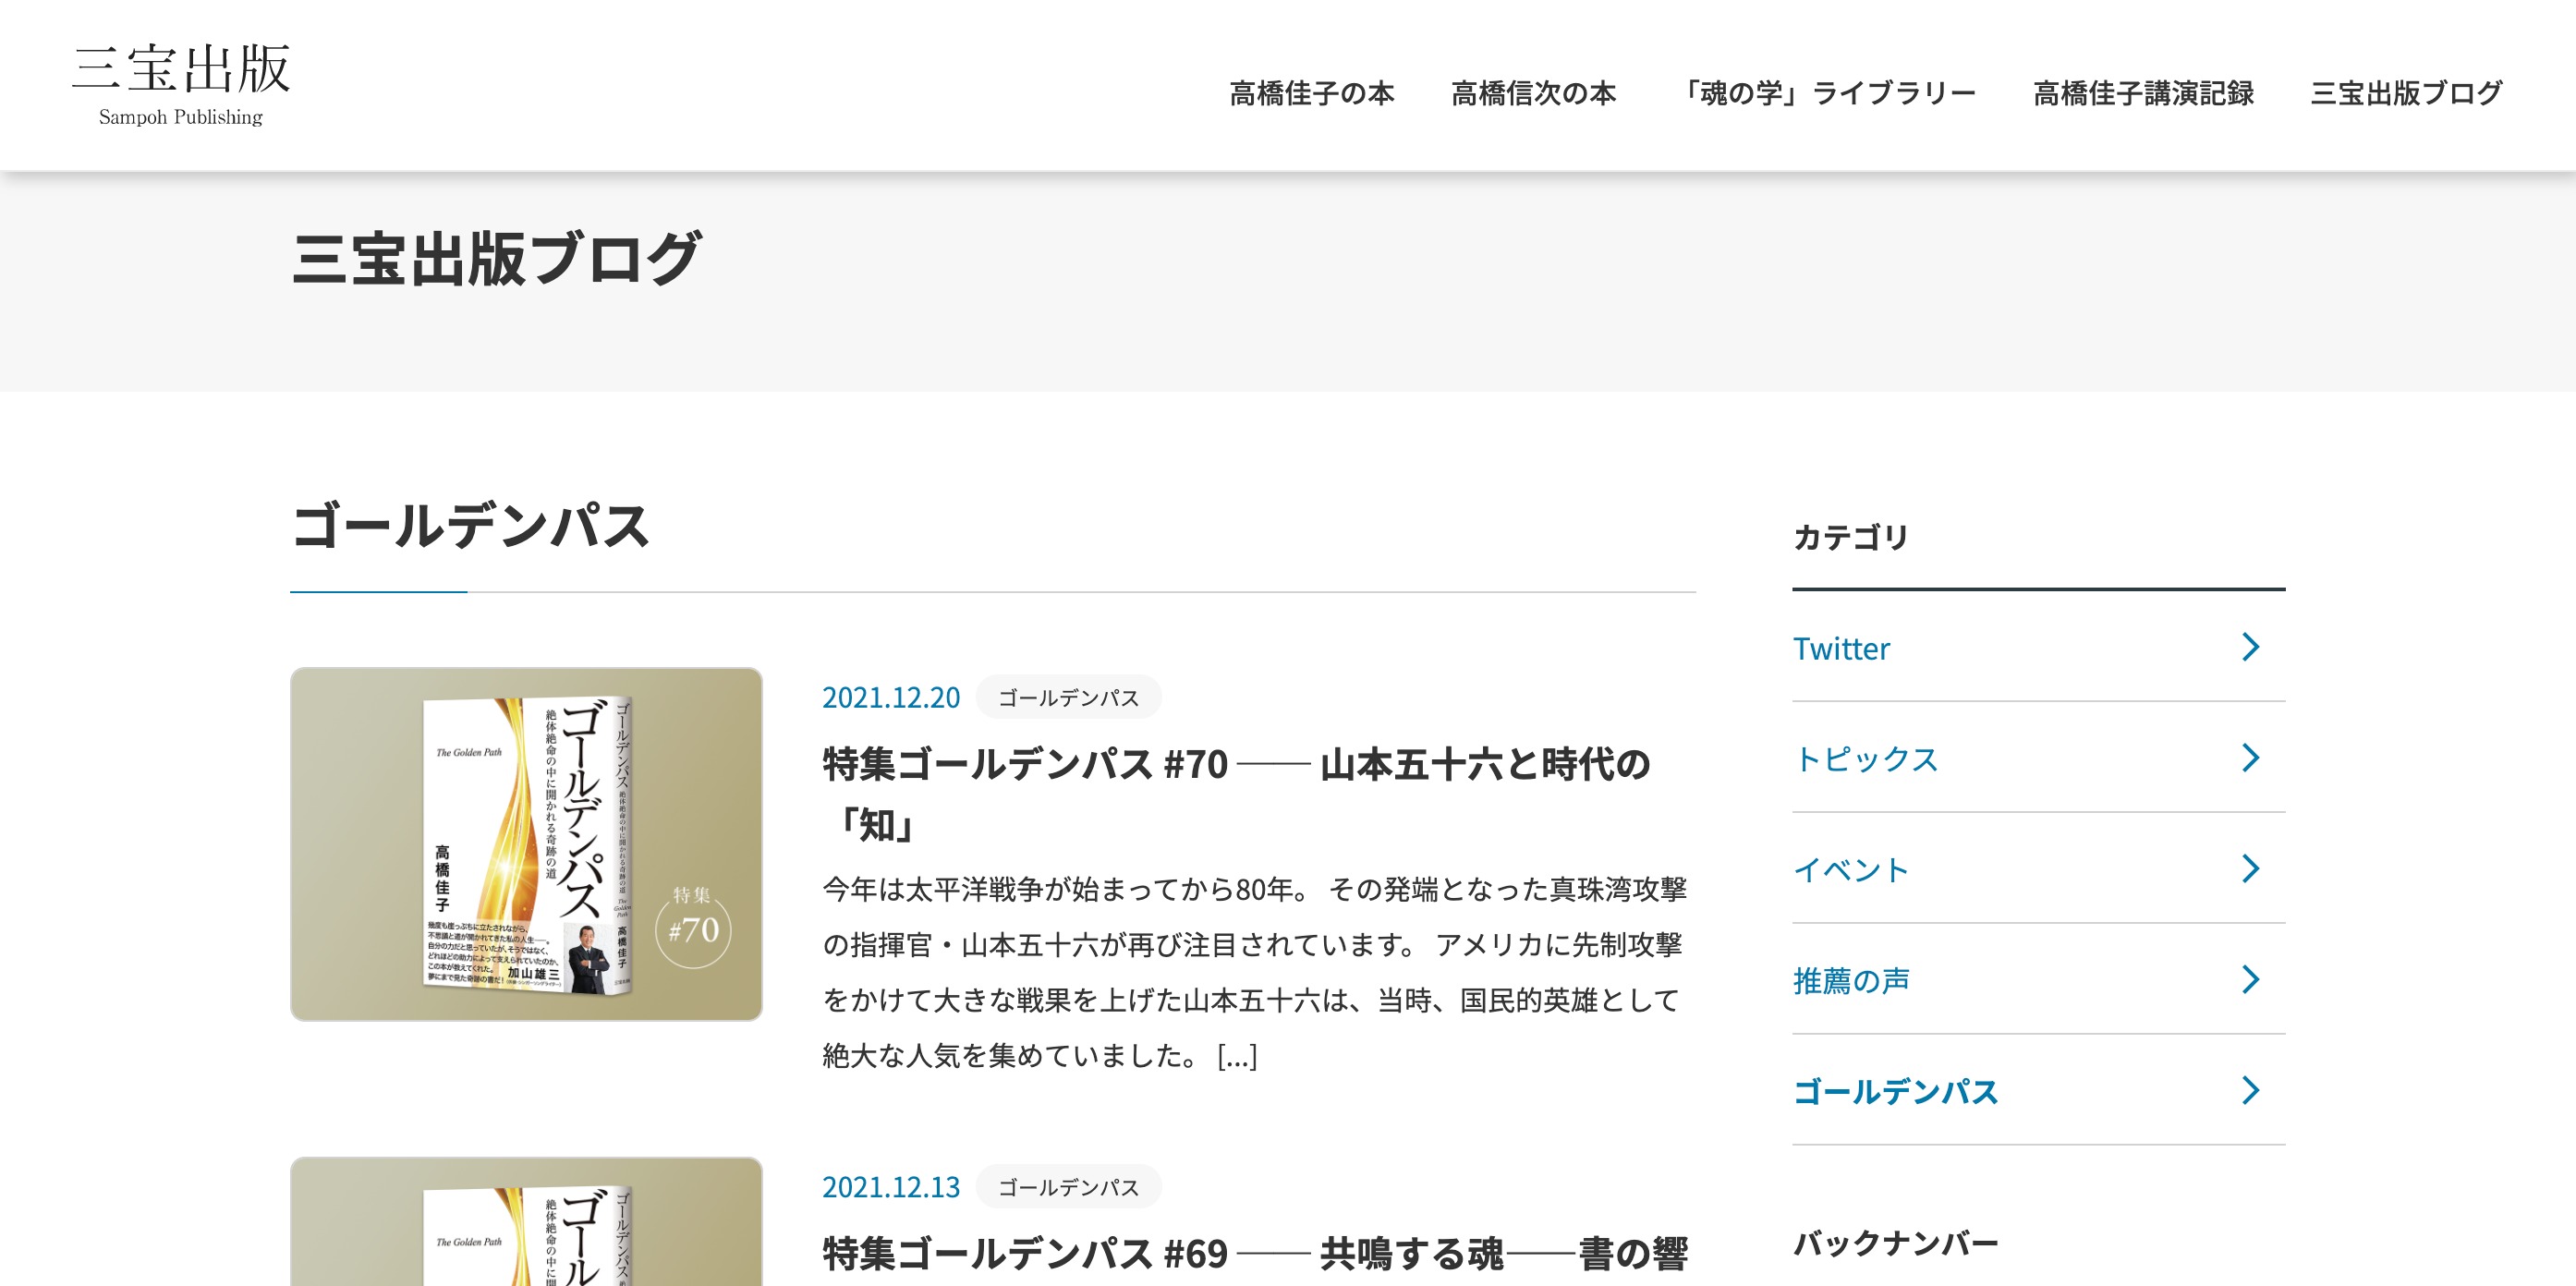Open the トピックス category
The height and width of the screenshot is (1286, 2576).
[x=1866, y=759]
